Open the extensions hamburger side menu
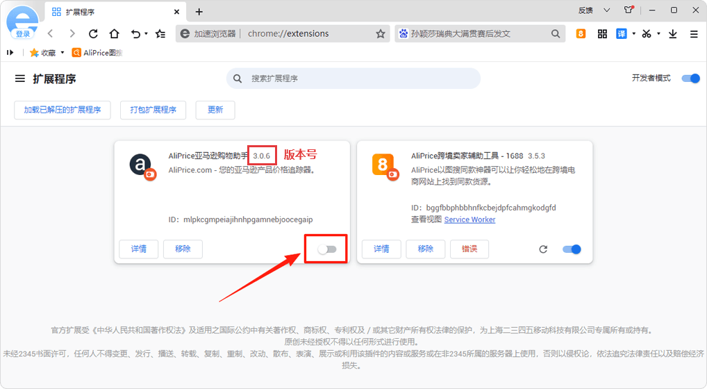 tap(20, 78)
